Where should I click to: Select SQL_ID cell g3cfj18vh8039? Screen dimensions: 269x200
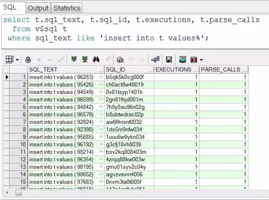(129, 145)
